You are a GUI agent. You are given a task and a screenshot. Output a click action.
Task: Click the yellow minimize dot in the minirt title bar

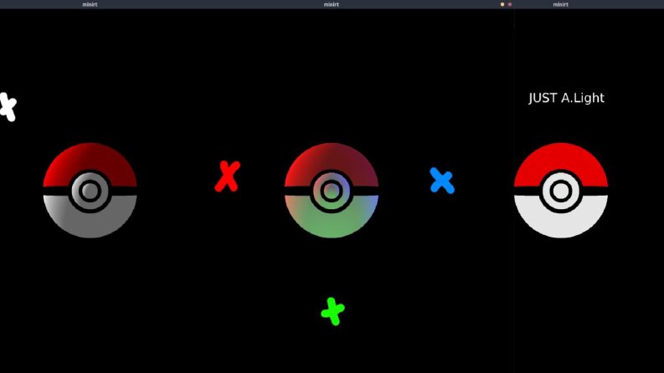pyautogui.click(x=502, y=4)
